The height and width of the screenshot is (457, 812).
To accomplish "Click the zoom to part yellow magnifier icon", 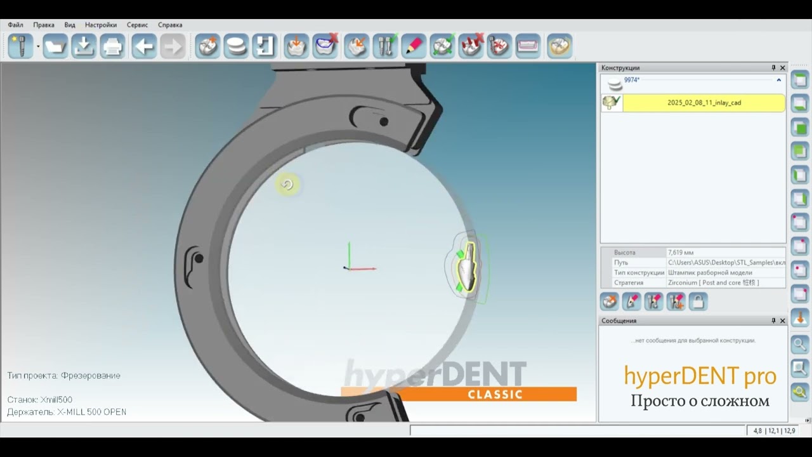I will click(800, 392).
